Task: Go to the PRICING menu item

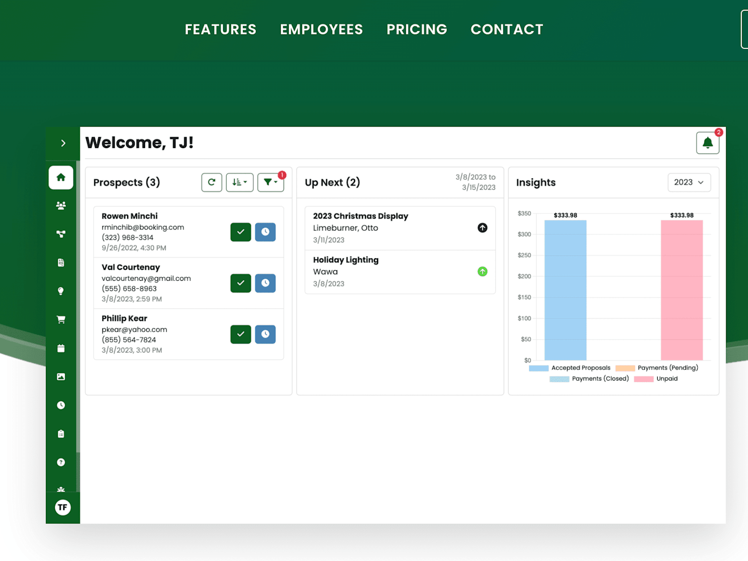Action: (x=417, y=29)
